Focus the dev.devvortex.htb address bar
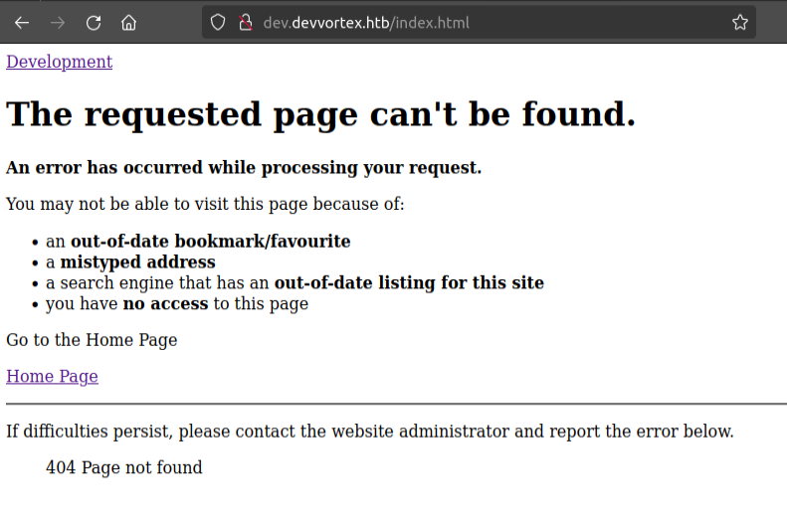This screenshot has height=526, width=787. coord(478,22)
